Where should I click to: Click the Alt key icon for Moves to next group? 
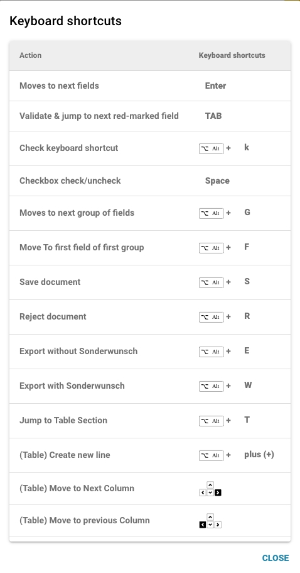[x=211, y=213]
